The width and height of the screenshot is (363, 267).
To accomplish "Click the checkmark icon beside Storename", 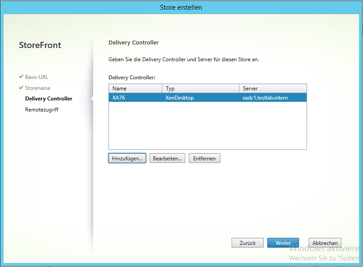I will click(21, 88).
